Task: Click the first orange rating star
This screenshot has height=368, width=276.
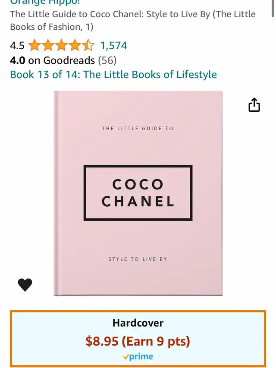Action: pos(35,45)
